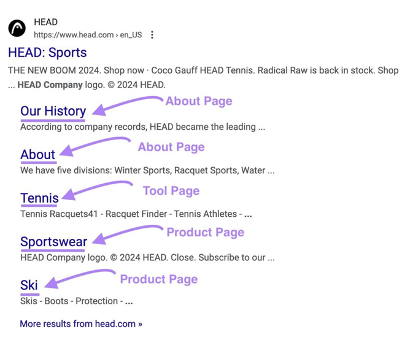Open the 'HEAD: Sports' result title
This screenshot has height=338, width=413.
pos(47,53)
